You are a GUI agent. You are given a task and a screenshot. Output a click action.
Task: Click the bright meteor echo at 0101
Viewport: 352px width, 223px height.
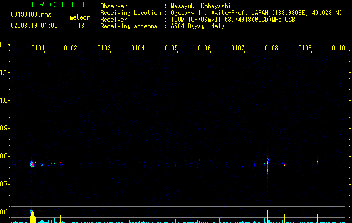tap(32, 164)
